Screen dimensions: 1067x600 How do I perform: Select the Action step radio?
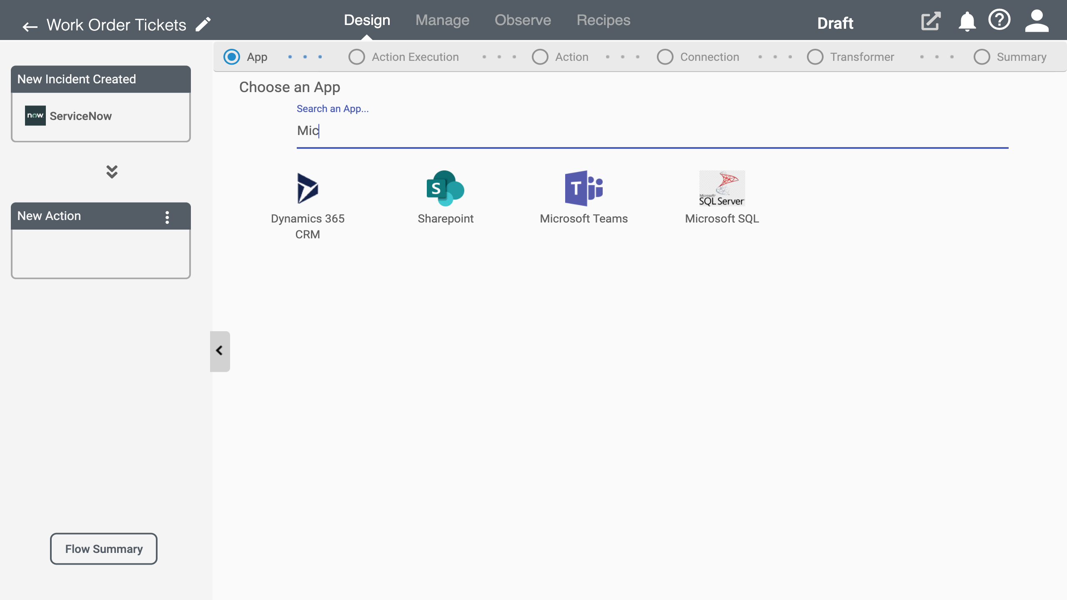[x=540, y=57]
